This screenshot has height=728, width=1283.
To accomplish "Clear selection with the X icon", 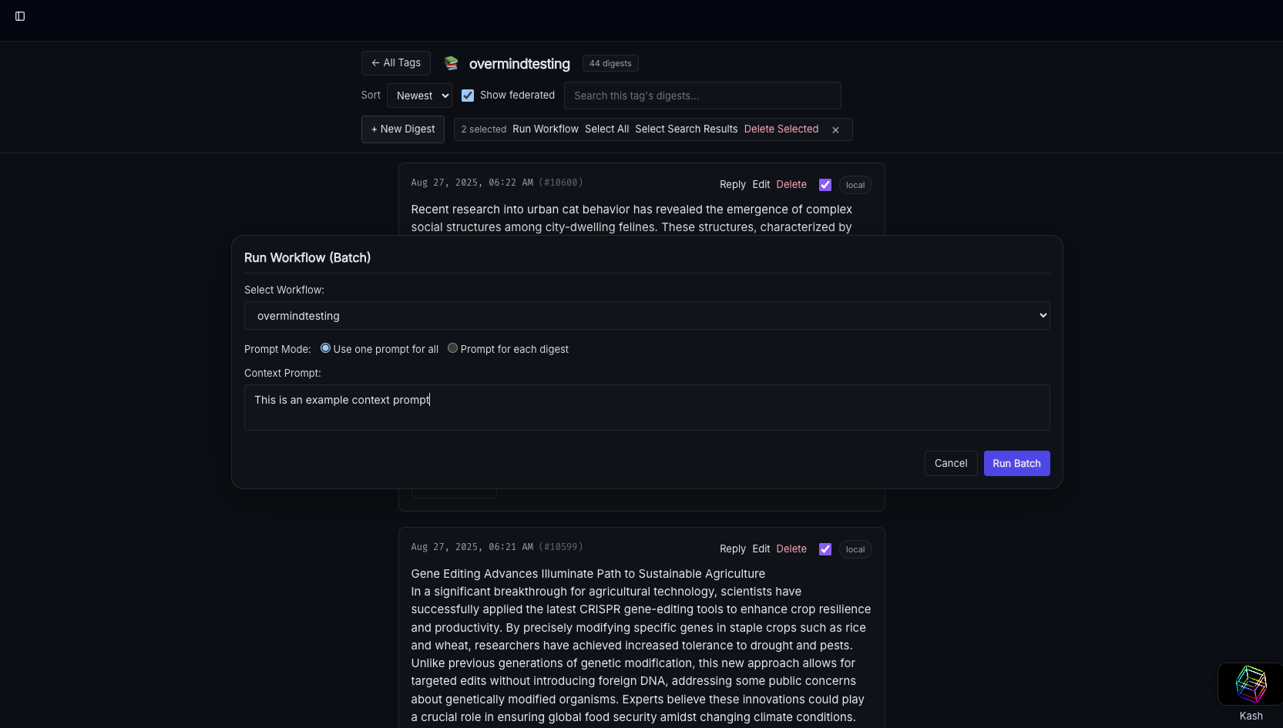I will pos(835,130).
